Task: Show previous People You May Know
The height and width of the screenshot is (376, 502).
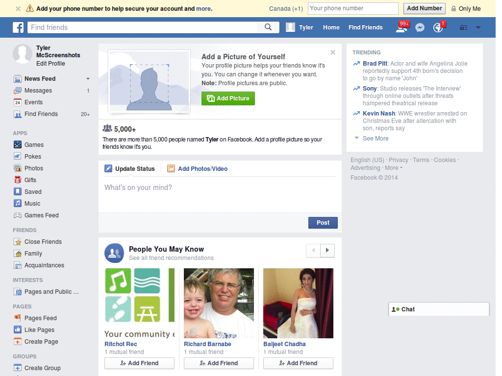Action: tap(313, 250)
